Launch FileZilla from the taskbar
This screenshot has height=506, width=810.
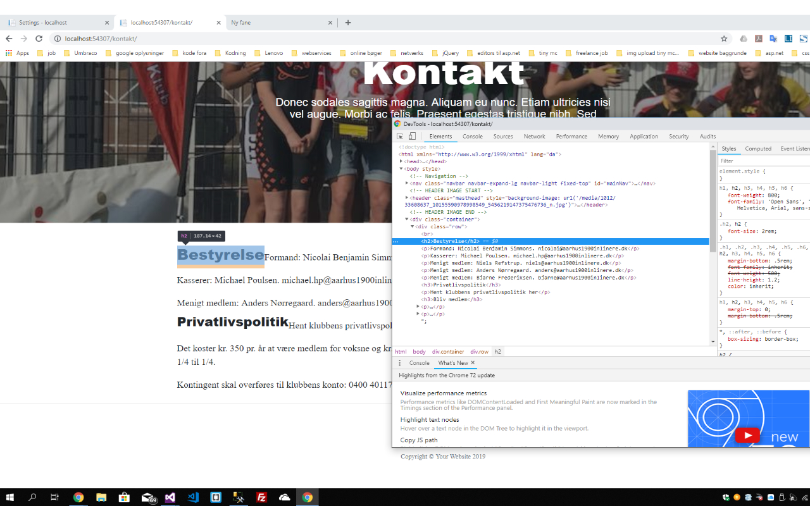(x=261, y=497)
